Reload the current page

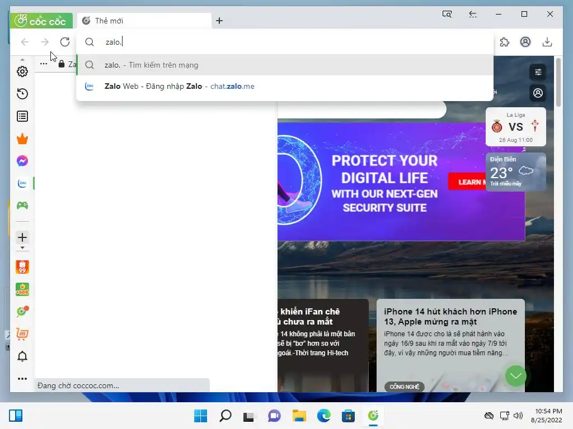65,42
